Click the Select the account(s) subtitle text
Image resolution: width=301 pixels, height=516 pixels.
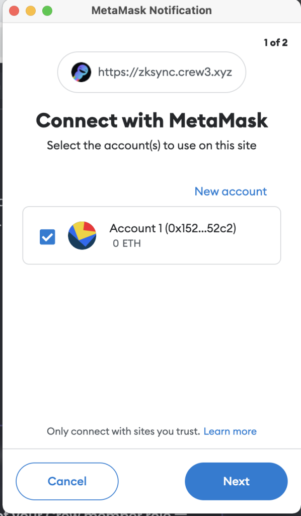click(152, 145)
